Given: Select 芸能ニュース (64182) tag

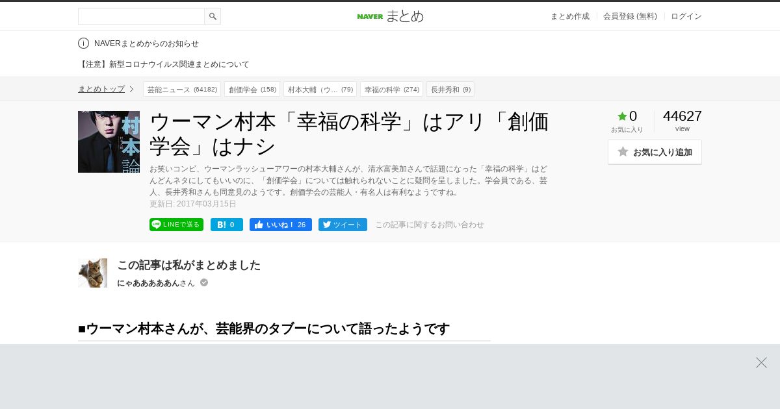Looking at the screenshot, I should [x=182, y=89].
